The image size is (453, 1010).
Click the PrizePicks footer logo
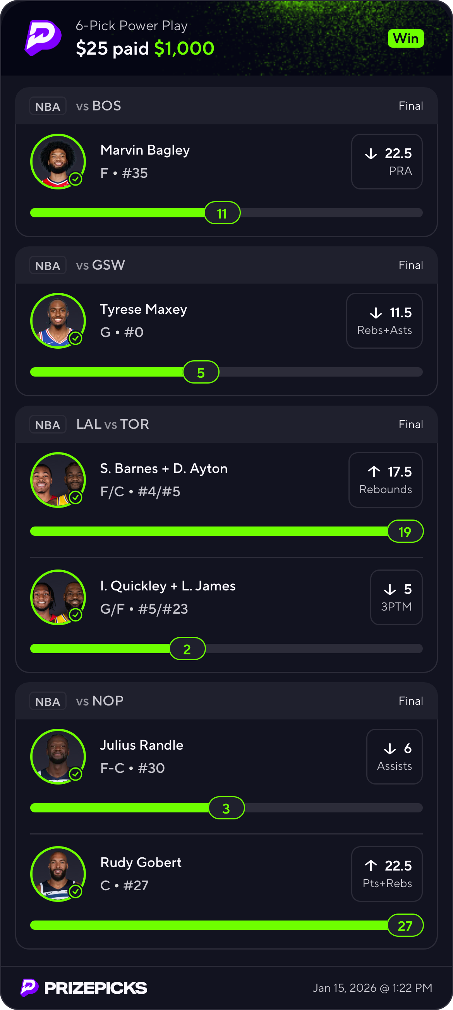click(84, 988)
